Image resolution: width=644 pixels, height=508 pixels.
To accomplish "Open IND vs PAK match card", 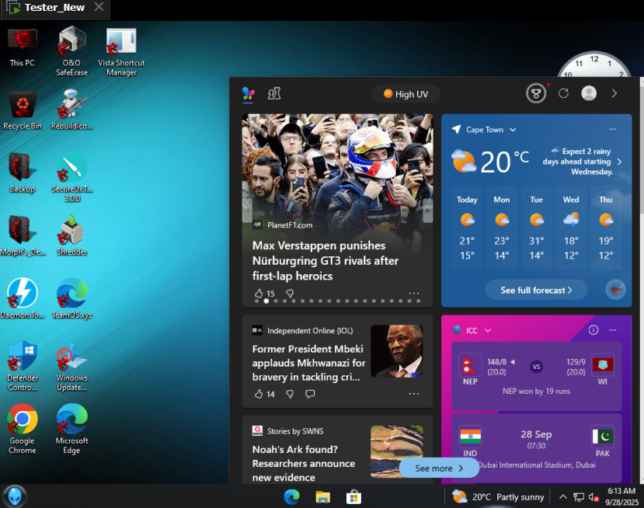I will pyautogui.click(x=536, y=448).
